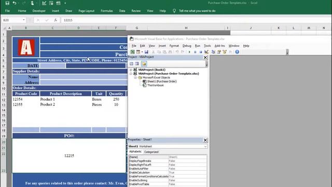Click the Object Browser icon
This screenshot has width=332, height=187.
click(225, 52)
